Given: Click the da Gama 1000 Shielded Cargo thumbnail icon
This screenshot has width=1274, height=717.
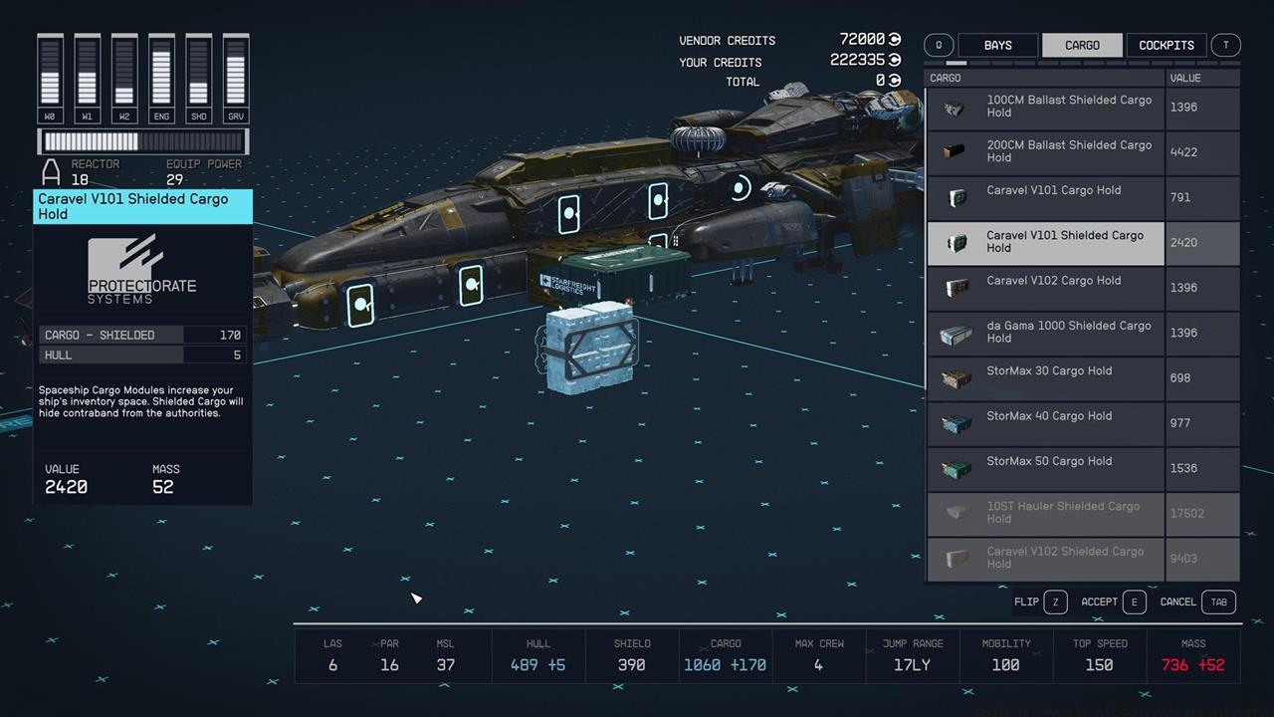Looking at the screenshot, I should (955, 333).
